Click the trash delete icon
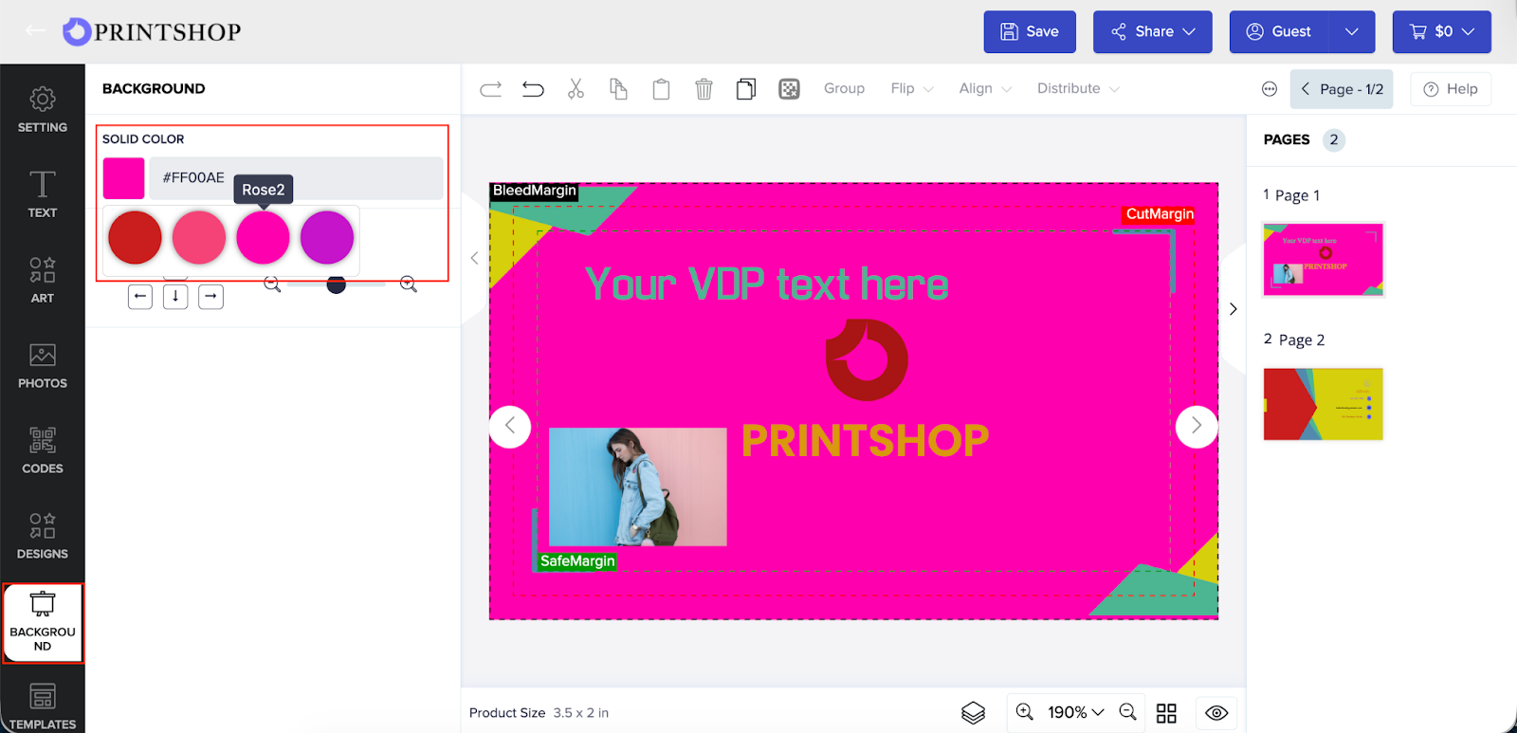 click(704, 89)
